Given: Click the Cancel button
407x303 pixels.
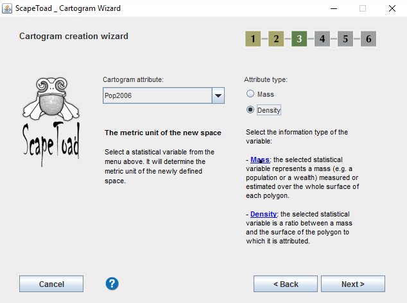Looking at the screenshot, I should pyautogui.click(x=51, y=284).
